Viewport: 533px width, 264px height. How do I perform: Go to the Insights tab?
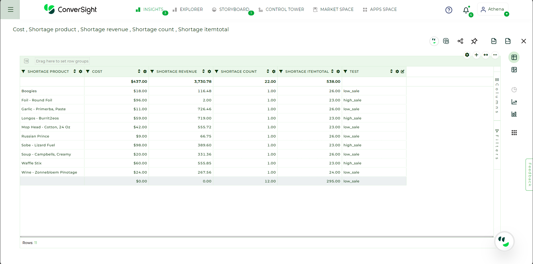pos(149,9)
